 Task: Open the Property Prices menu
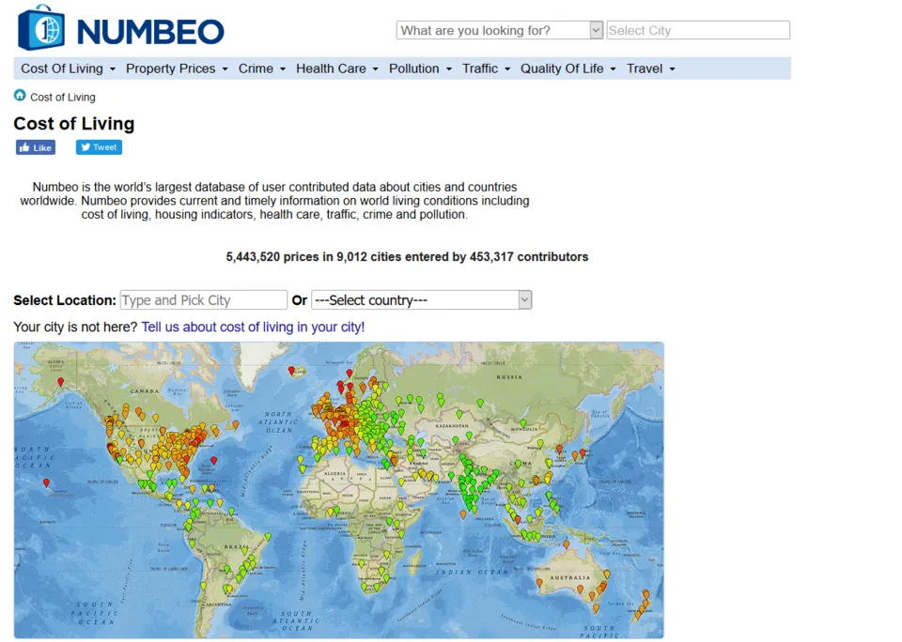177,69
